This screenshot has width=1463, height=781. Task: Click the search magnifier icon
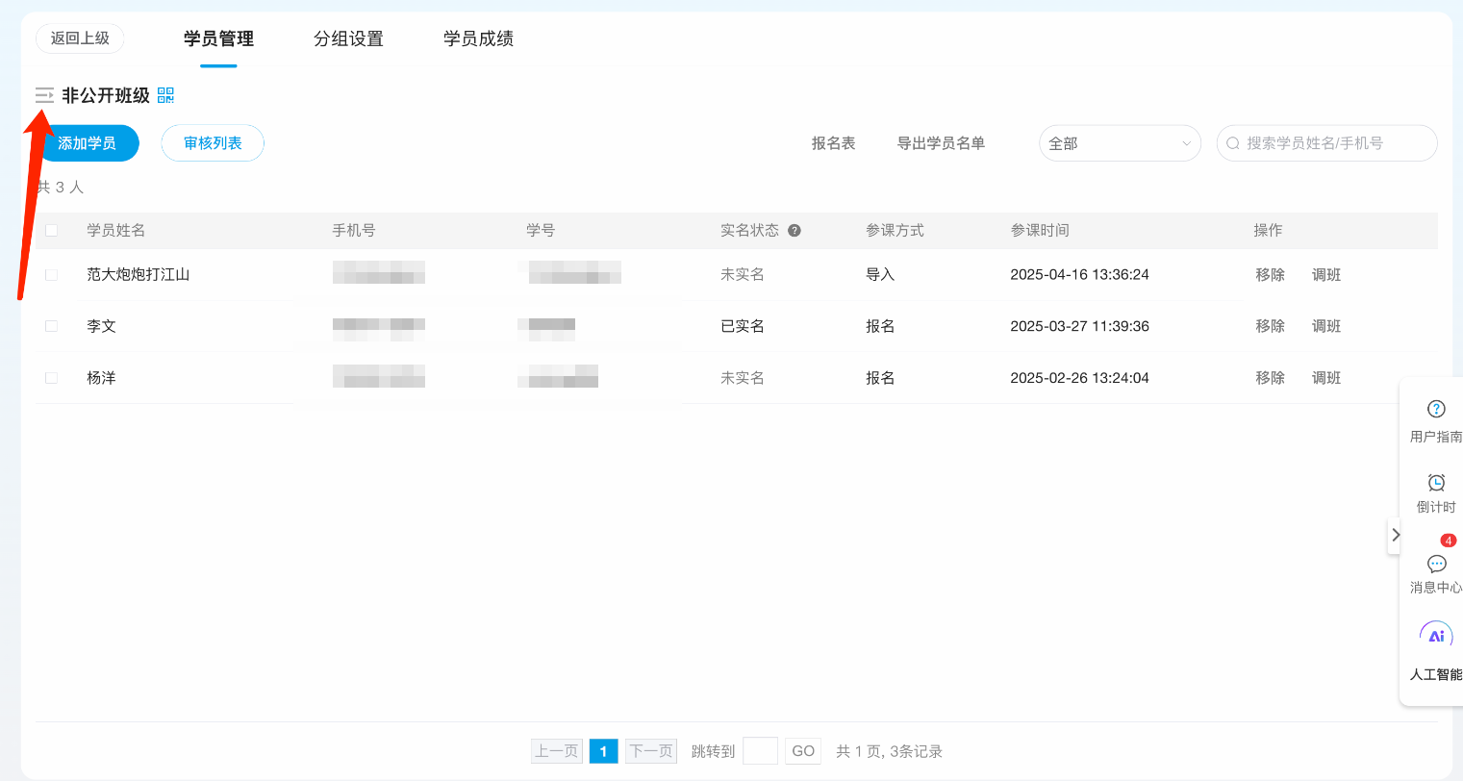coord(1232,143)
